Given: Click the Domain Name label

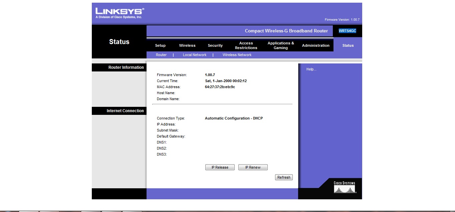Looking at the screenshot, I should (168, 99).
